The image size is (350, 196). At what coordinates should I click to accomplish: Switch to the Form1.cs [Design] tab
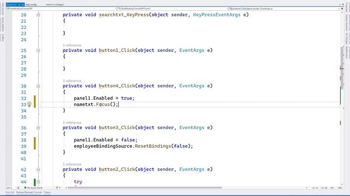coord(55,4)
